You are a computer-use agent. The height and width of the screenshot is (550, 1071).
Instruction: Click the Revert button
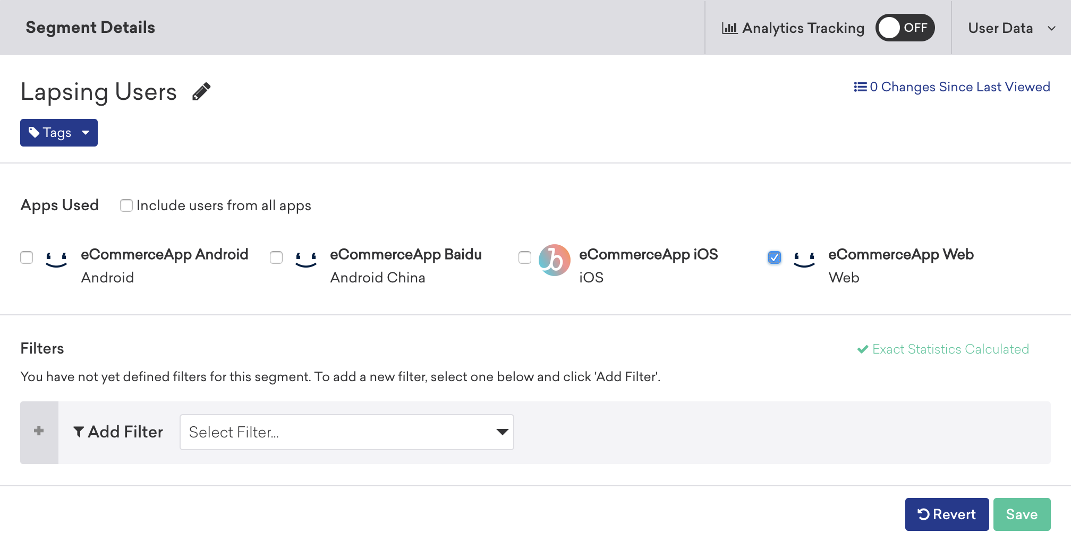coord(947,514)
